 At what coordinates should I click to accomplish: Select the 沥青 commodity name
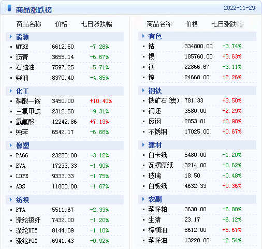pyautogui.click(x=22, y=57)
